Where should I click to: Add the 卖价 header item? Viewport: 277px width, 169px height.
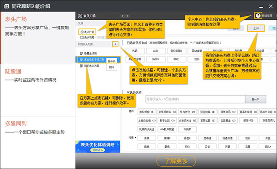[207, 146]
